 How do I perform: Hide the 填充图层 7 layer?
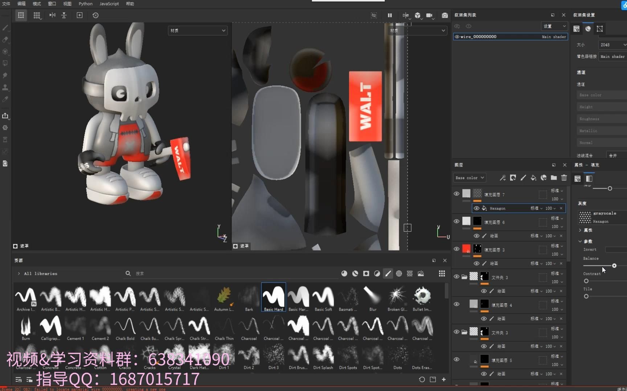pyautogui.click(x=456, y=194)
